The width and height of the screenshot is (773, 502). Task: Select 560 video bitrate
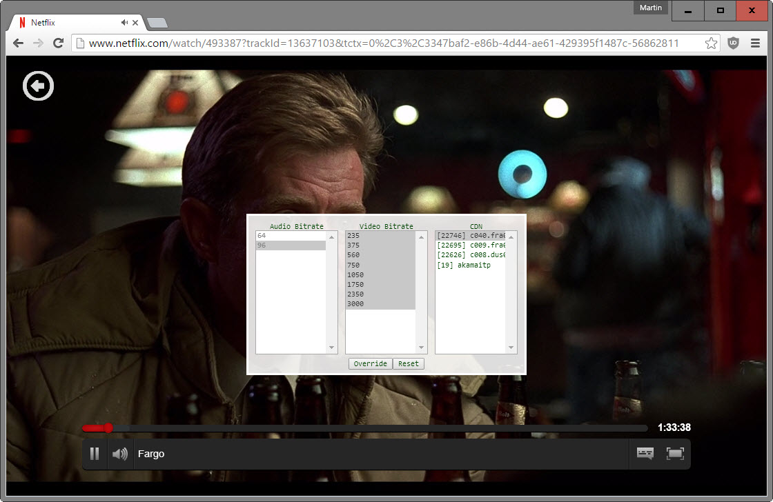(380, 255)
